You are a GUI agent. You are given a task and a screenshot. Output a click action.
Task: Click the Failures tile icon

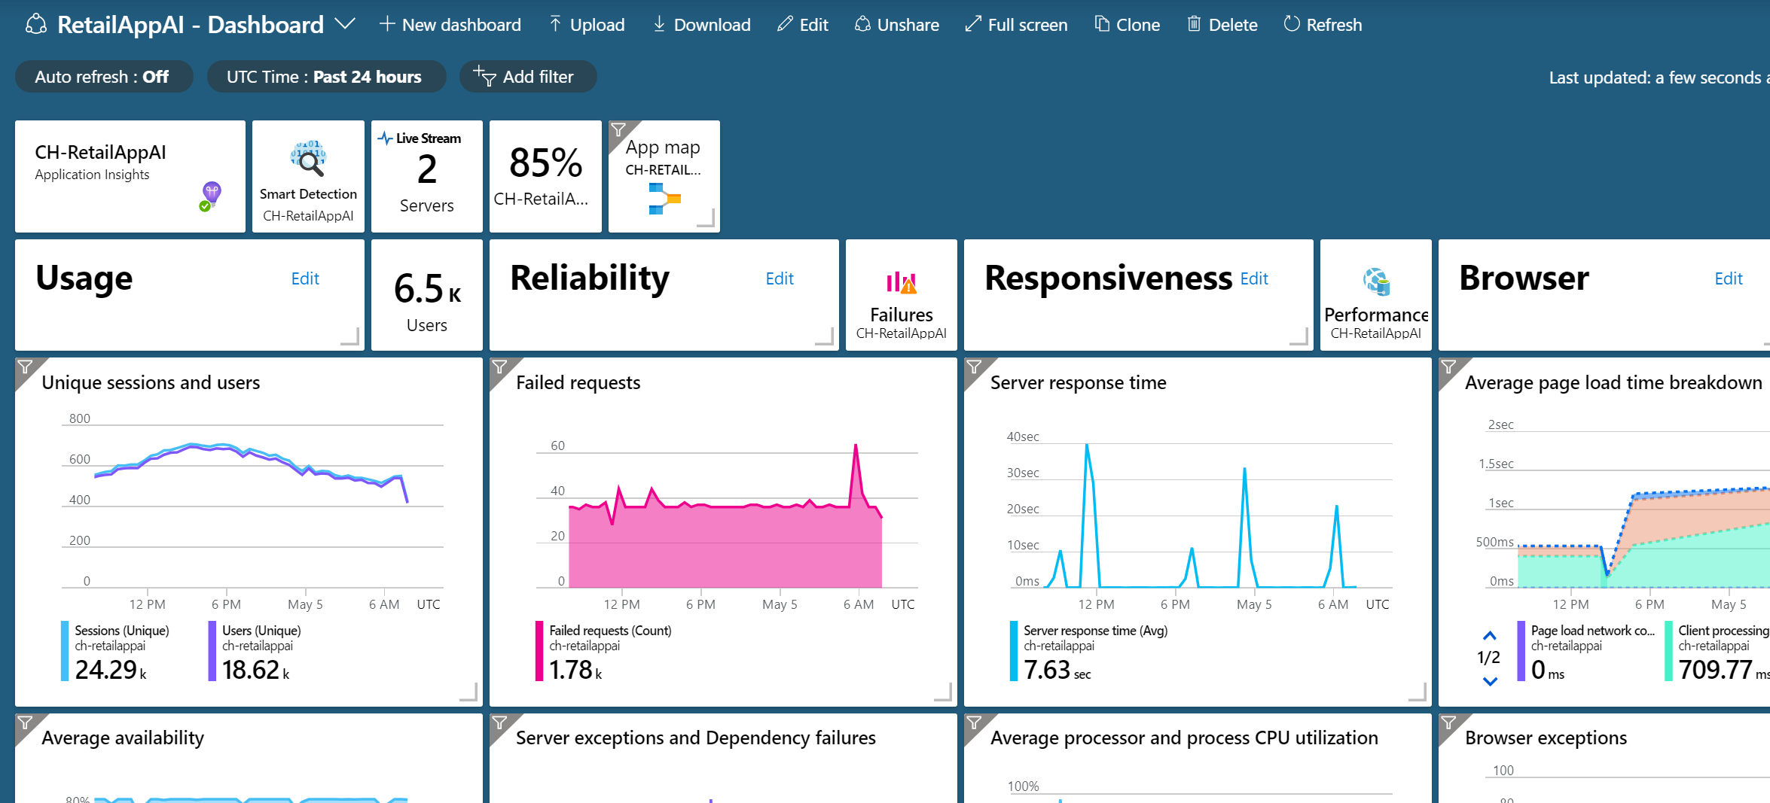pos(901,283)
